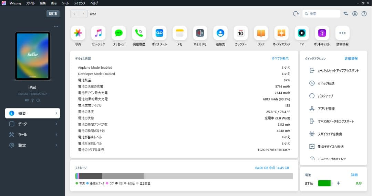Click the すべてを表示 link
The width and height of the screenshot is (372, 196).
click(x=280, y=58)
